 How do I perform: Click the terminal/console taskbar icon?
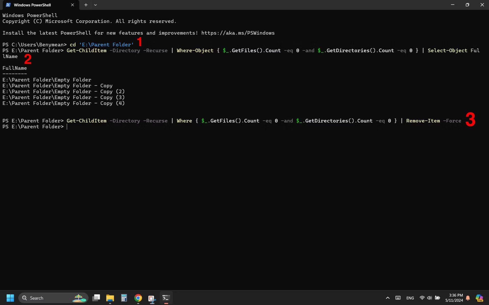(166, 298)
